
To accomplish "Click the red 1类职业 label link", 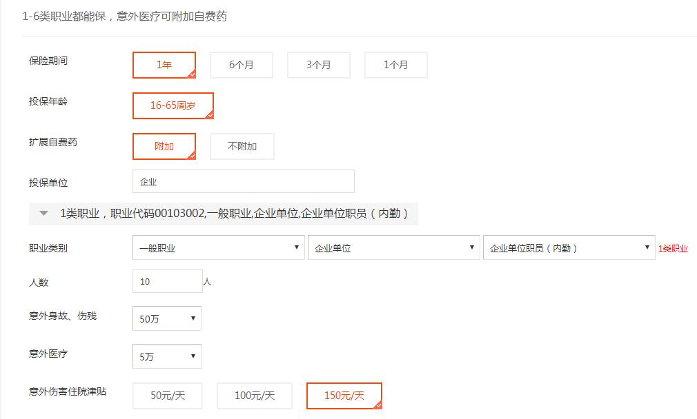I will (672, 247).
